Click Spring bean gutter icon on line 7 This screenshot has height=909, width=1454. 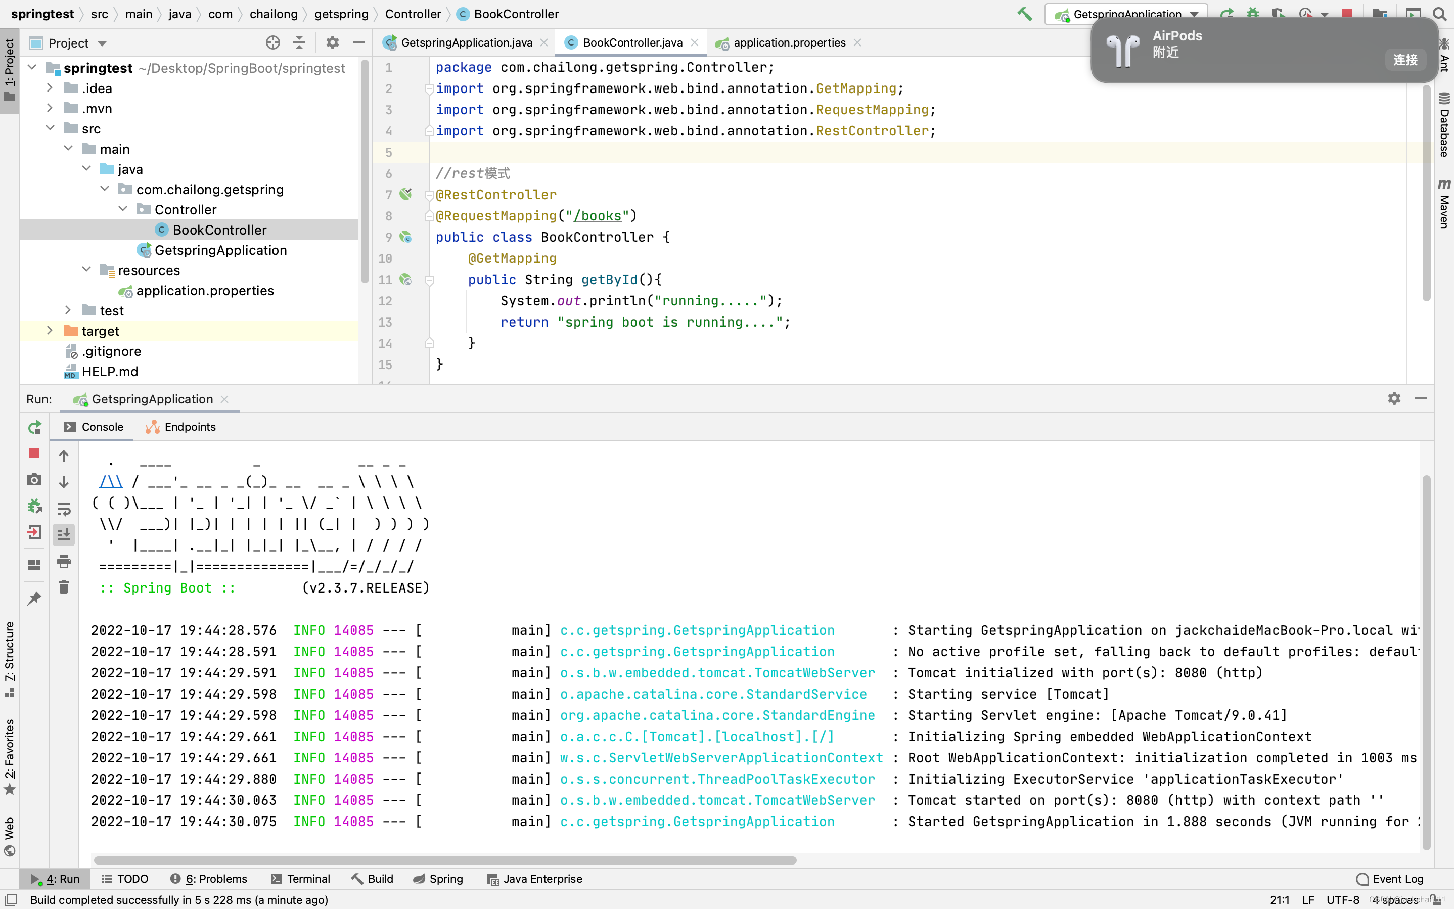[x=406, y=194]
